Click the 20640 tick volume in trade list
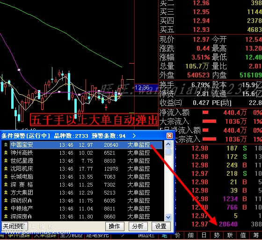This screenshot has width=262, height=240. (x=228, y=224)
